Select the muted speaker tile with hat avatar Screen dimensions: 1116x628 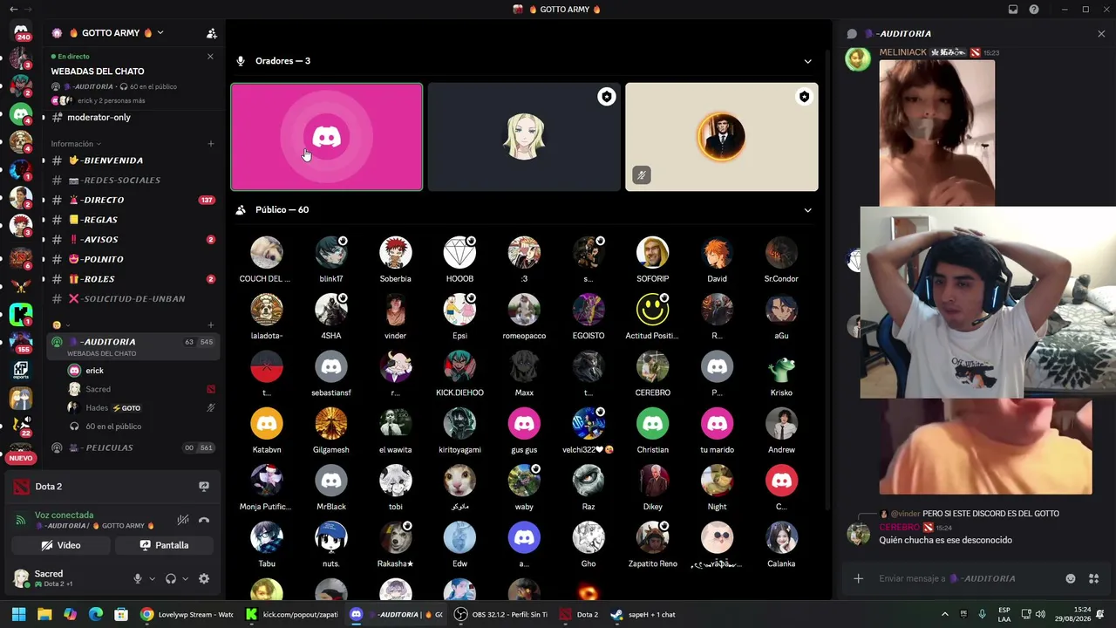point(722,137)
